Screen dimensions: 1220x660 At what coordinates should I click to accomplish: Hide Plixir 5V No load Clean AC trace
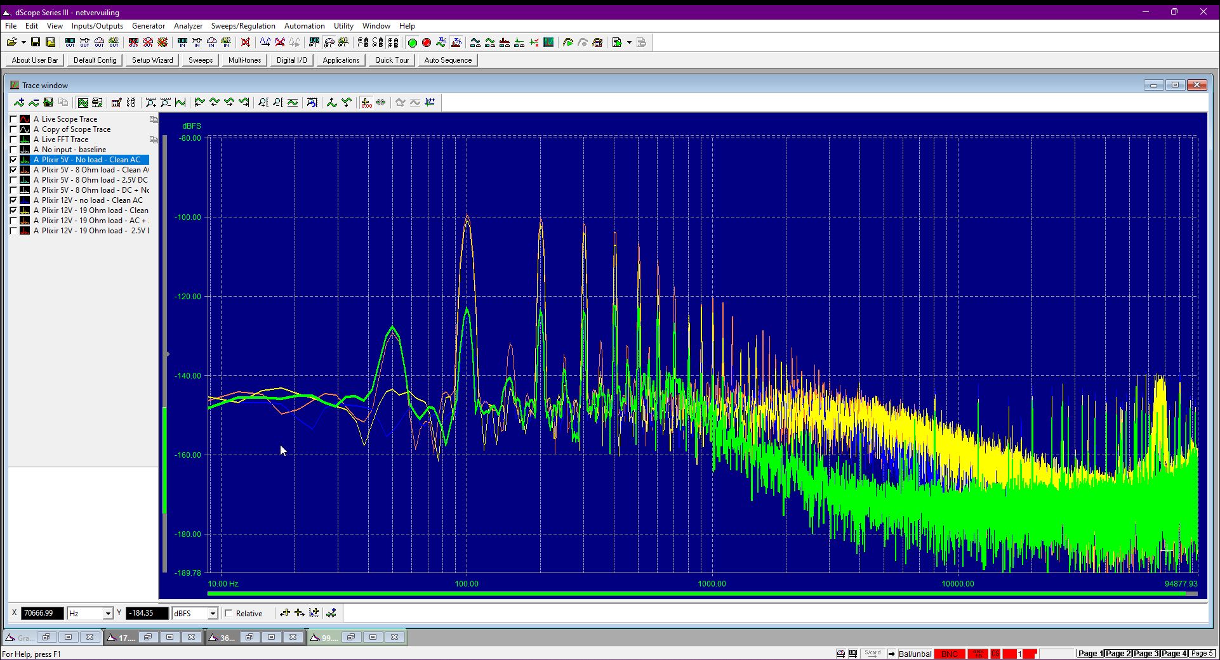click(13, 160)
